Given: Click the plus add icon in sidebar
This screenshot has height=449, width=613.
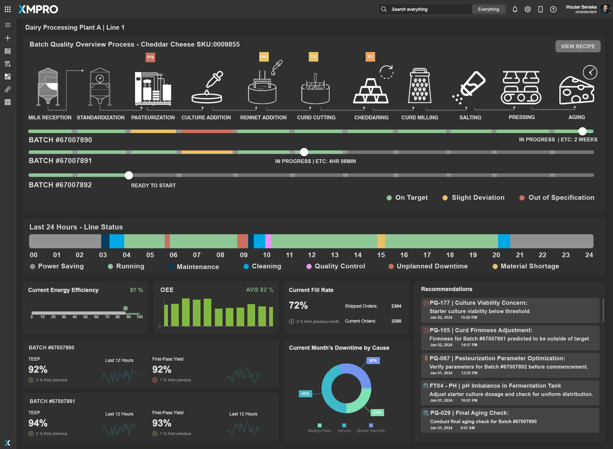Looking at the screenshot, I should click(x=8, y=38).
